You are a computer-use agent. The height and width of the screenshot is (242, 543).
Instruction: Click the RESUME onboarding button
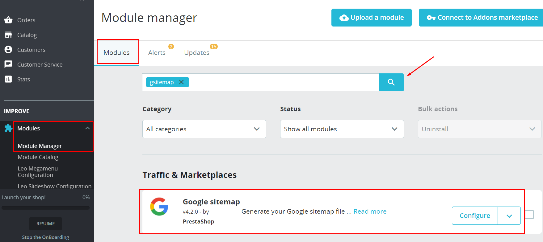point(45,224)
